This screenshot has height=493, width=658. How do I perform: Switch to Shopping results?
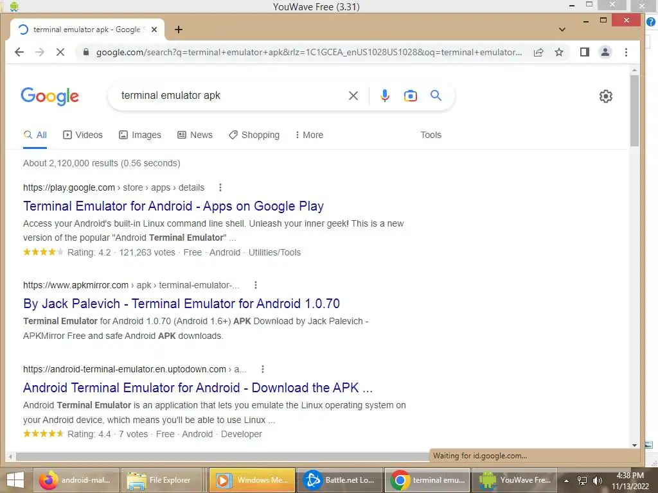254,135
